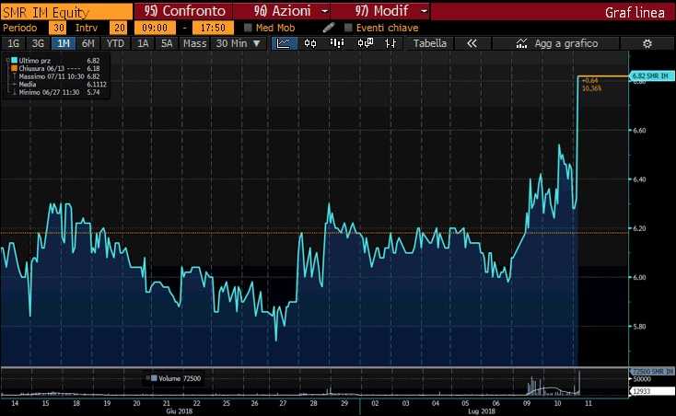Select the 6M range tab
676x416 pixels.
pyautogui.click(x=87, y=43)
